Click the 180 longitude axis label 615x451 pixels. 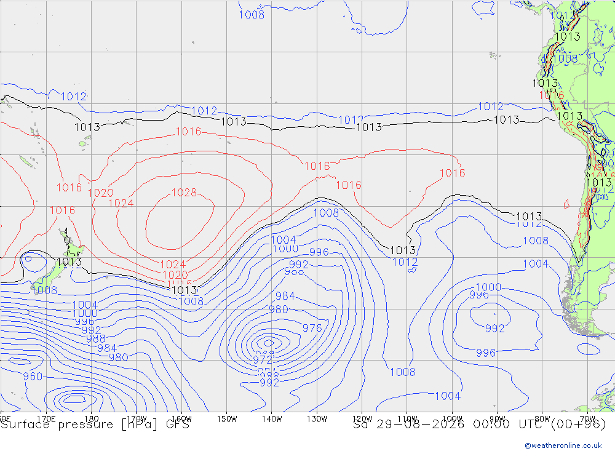tap(92, 419)
